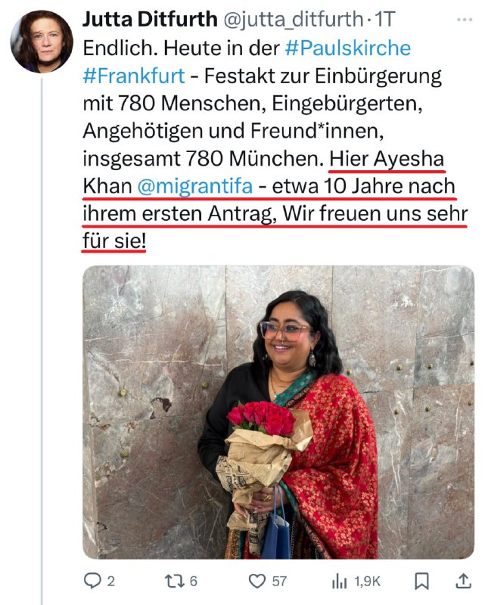Enlarge the attached photo with roses
The width and height of the screenshot is (485, 605).
pyautogui.click(x=278, y=412)
